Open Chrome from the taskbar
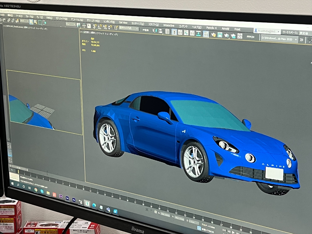The height and width of the screenshot is (234, 312). pyautogui.click(x=36, y=190)
